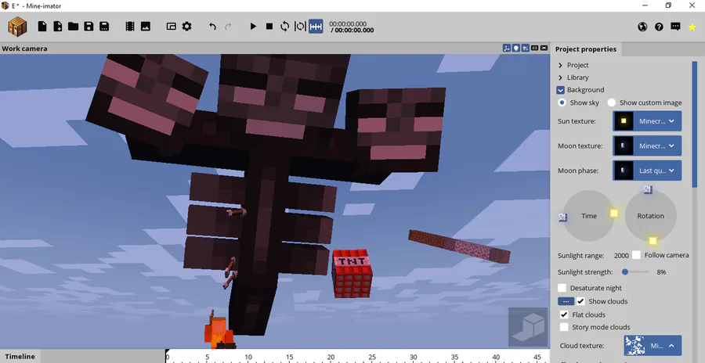Open a project with the folder icon
This screenshot has width=705, height=363.
tap(74, 27)
